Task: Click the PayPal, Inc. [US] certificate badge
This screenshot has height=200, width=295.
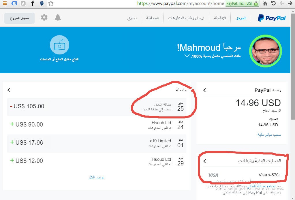Action: [242, 3]
